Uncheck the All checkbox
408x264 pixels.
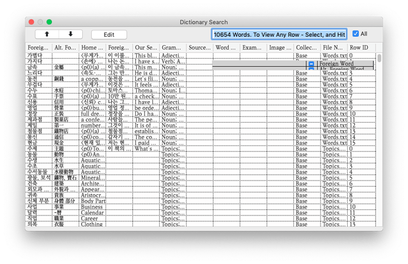coord(355,34)
